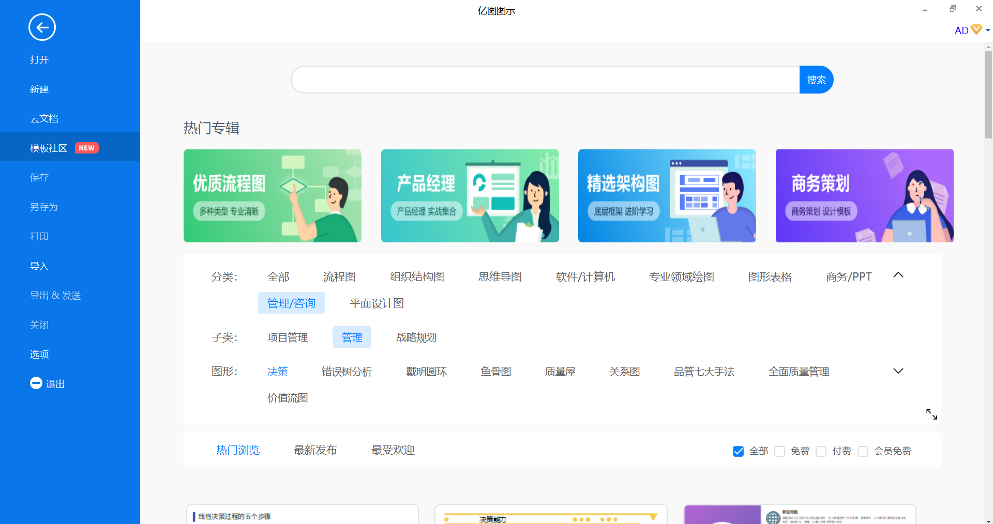Click the exit minus icon beside 退出
The height and width of the screenshot is (524, 993).
[x=36, y=383]
